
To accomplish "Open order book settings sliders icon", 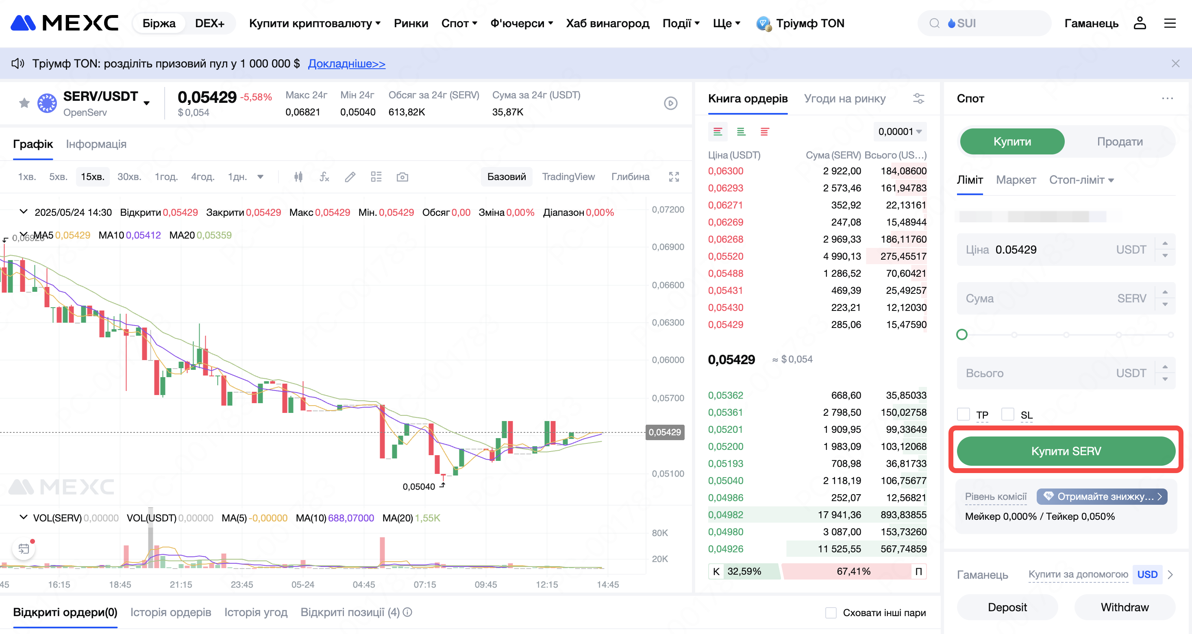I will click(918, 98).
